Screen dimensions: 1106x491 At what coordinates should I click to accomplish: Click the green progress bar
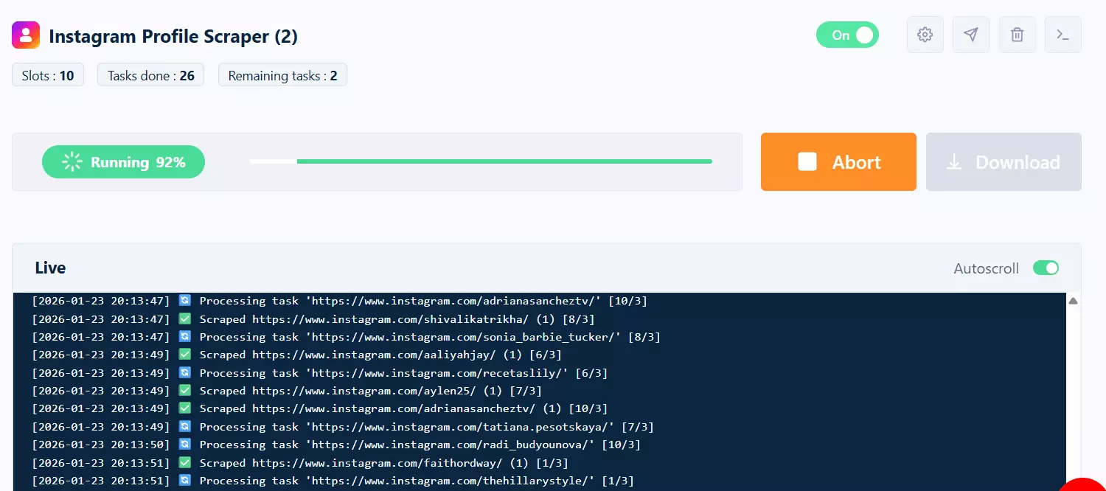point(504,161)
